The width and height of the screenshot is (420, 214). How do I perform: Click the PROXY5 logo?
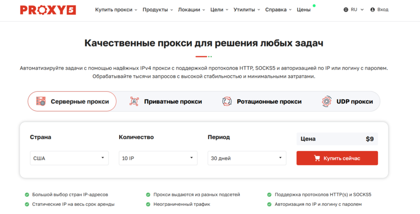(48, 10)
